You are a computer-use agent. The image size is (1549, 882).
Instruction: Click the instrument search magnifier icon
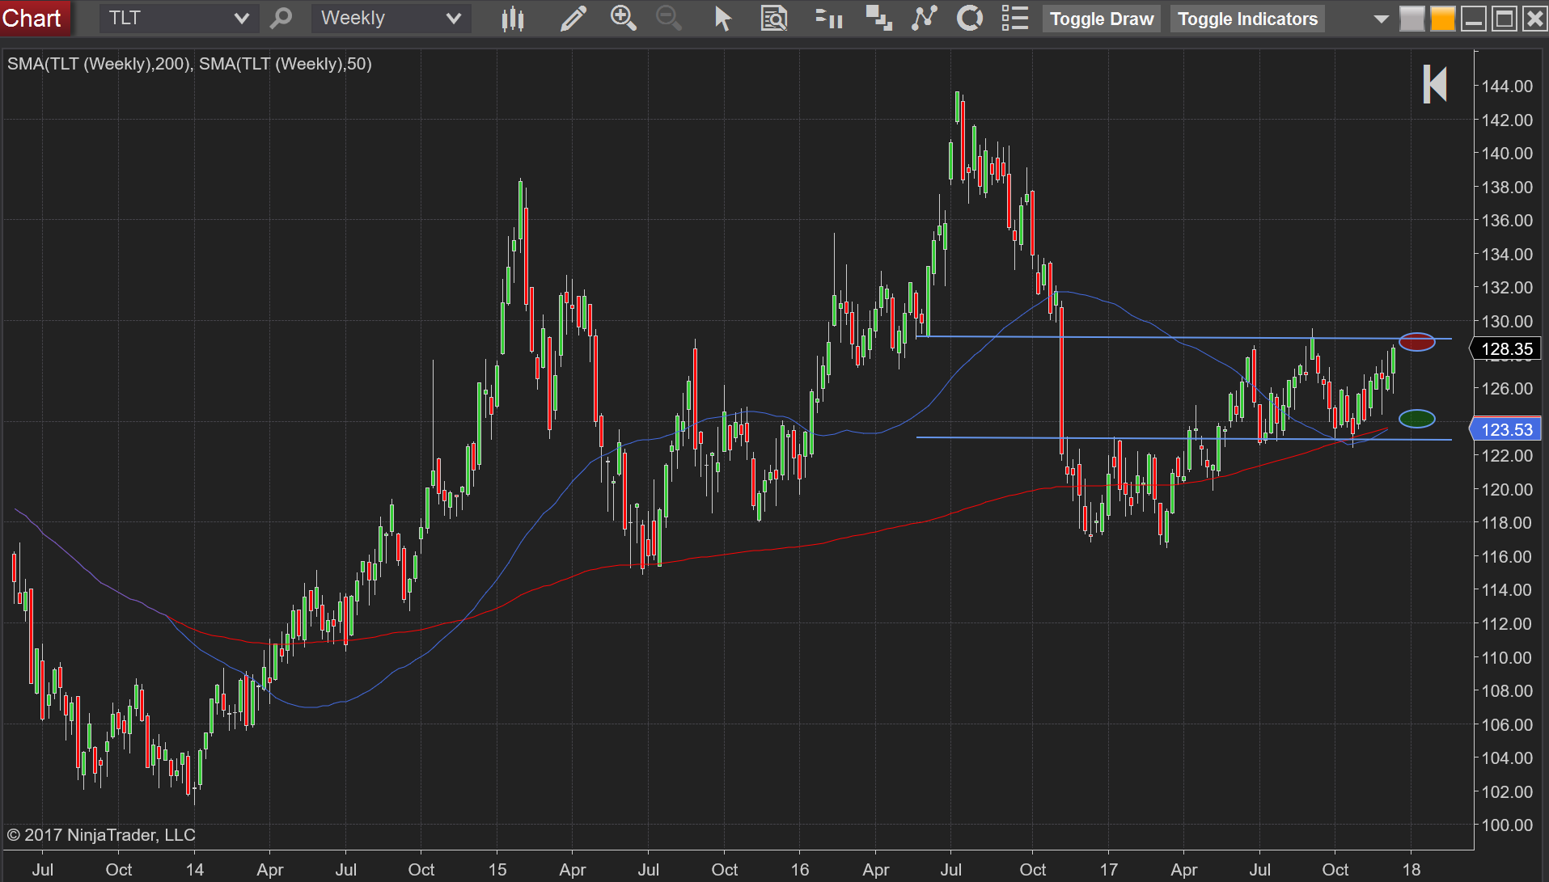click(x=281, y=18)
